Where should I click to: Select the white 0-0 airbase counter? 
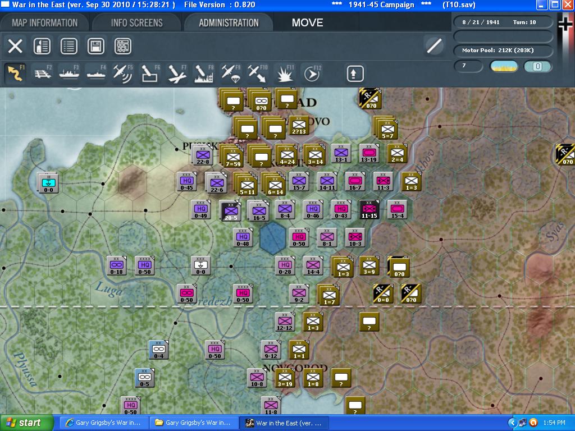coord(201,265)
